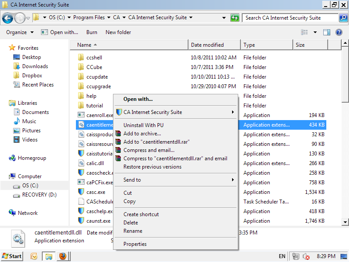Select the CCube folder icon
The width and height of the screenshot is (349, 262).
81,67
